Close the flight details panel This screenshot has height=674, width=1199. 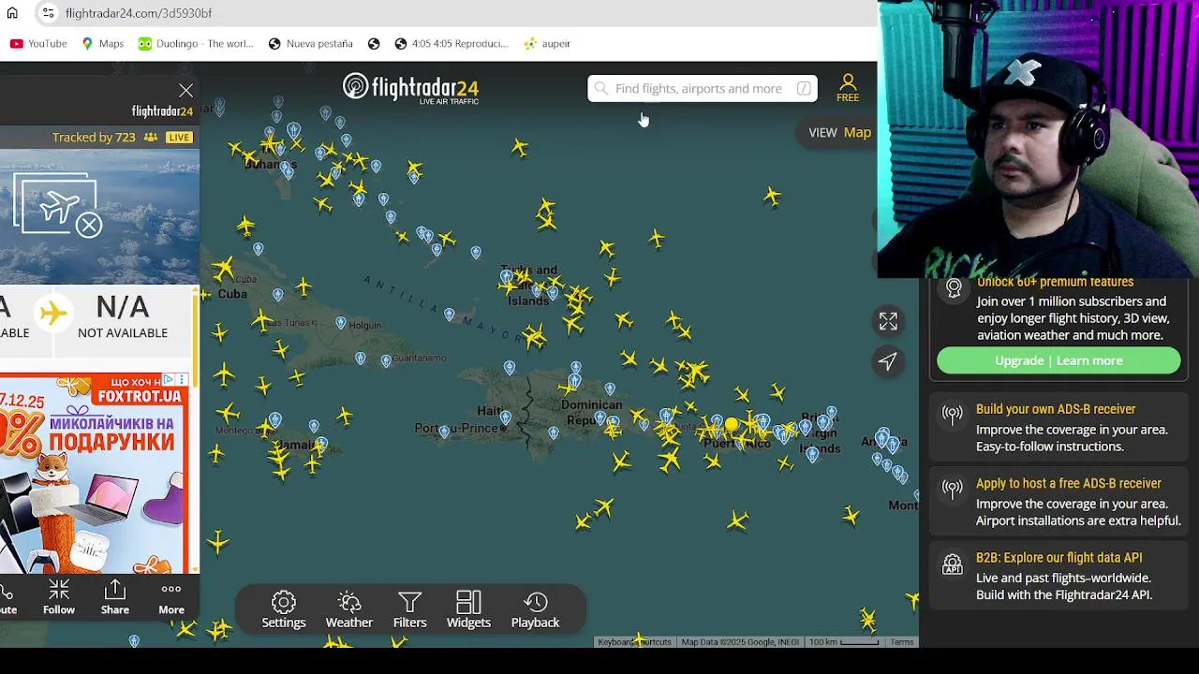(186, 90)
